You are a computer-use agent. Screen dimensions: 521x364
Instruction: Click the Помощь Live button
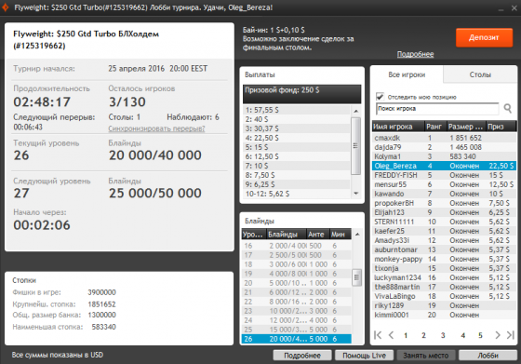(x=364, y=356)
